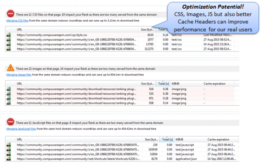Select the script icon of the JavaScript row sized 230
261x164 pixels.
click(9, 145)
